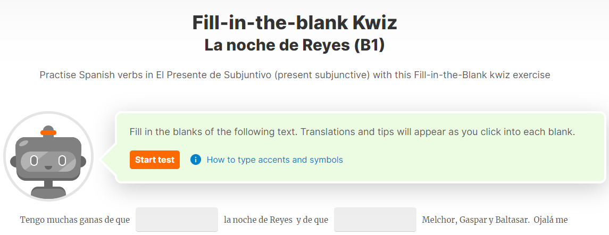Open How to type accents and symbols
This screenshot has width=609, height=235.
point(274,160)
